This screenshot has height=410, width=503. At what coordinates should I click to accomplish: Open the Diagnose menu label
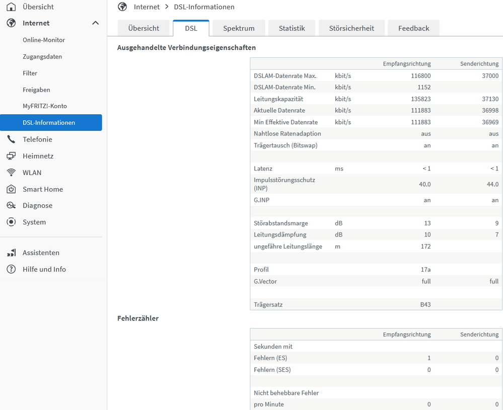[x=37, y=205]
